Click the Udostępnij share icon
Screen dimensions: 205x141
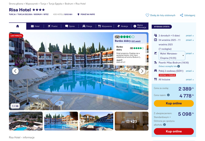pos(181,15)
